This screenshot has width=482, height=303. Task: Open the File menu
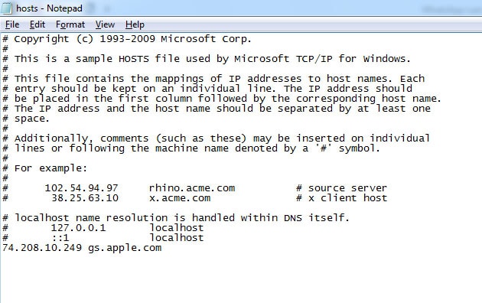tap(12, 24)
